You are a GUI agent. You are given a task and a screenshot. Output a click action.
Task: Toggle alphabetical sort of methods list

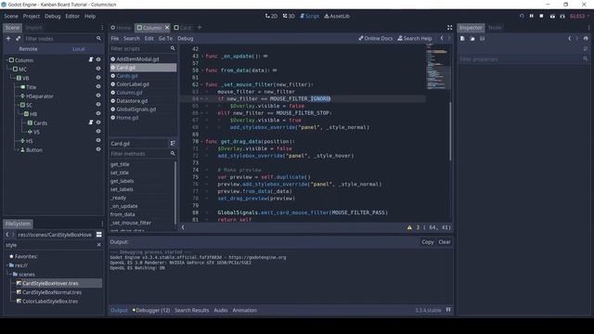(x=173, y=143)
